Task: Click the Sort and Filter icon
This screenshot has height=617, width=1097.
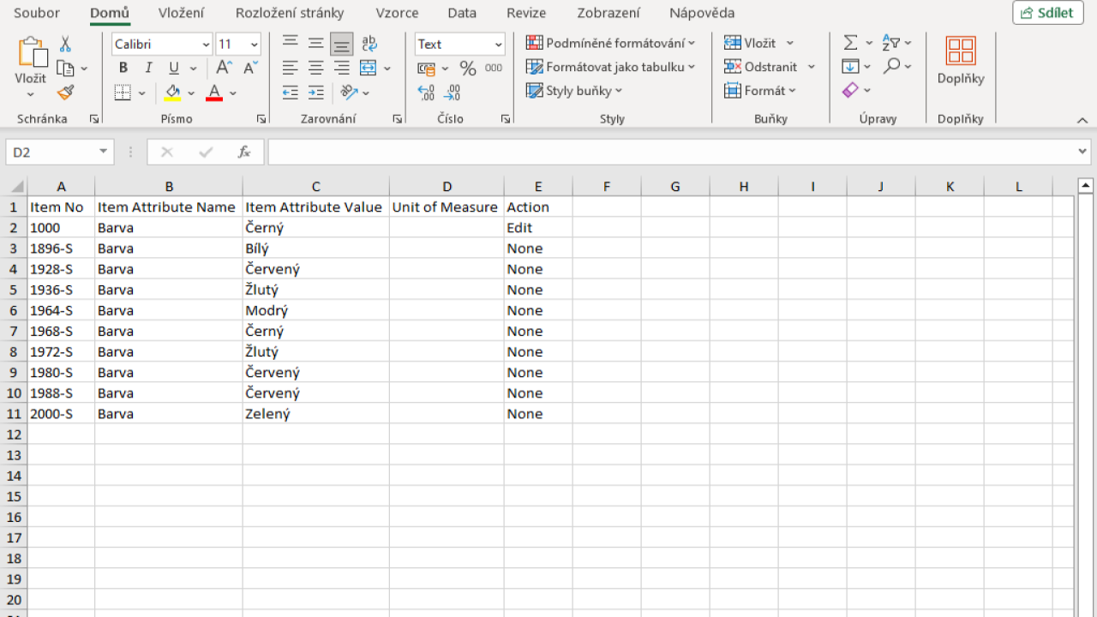Action: click(890, 42)
